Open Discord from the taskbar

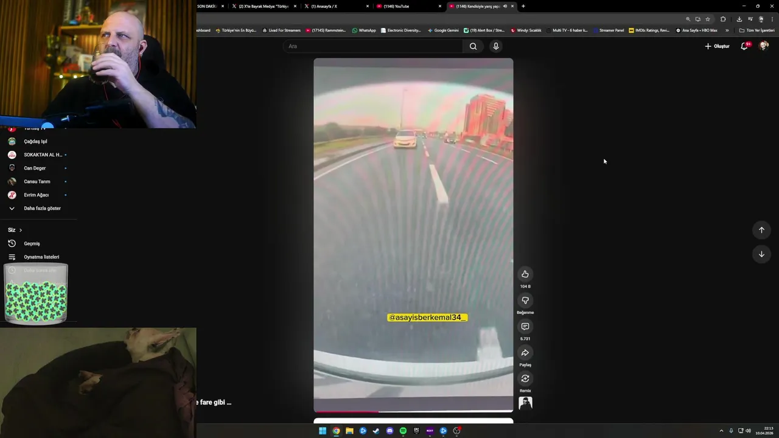coord(389,431)
